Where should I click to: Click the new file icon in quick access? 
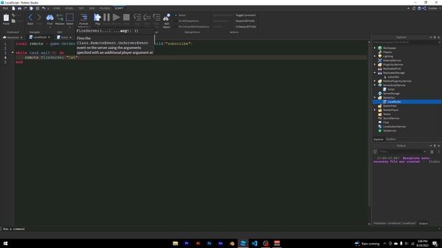tap(13, 8)
